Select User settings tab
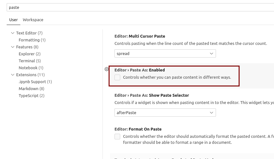Viewport: 274px width, 159px height. coord(13,20)
